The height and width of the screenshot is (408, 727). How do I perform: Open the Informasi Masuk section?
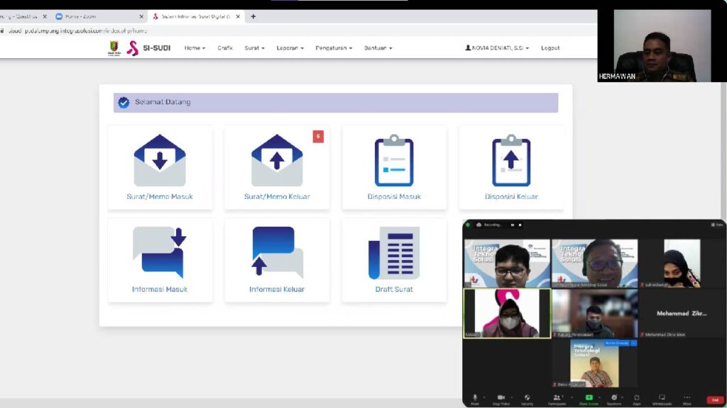click(x=160, y=259)
